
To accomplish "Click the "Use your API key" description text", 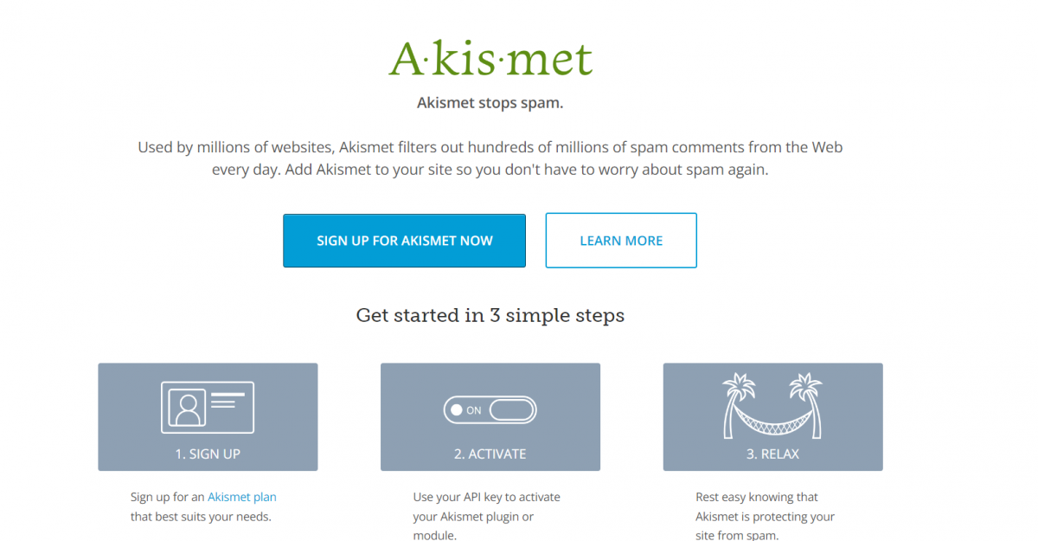I will pos(487,517).
